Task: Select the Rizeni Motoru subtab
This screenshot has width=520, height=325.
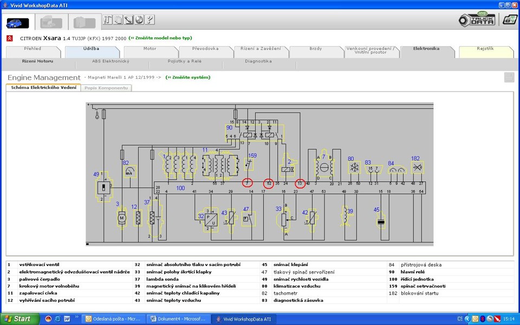Action: (x=37, y=61)
